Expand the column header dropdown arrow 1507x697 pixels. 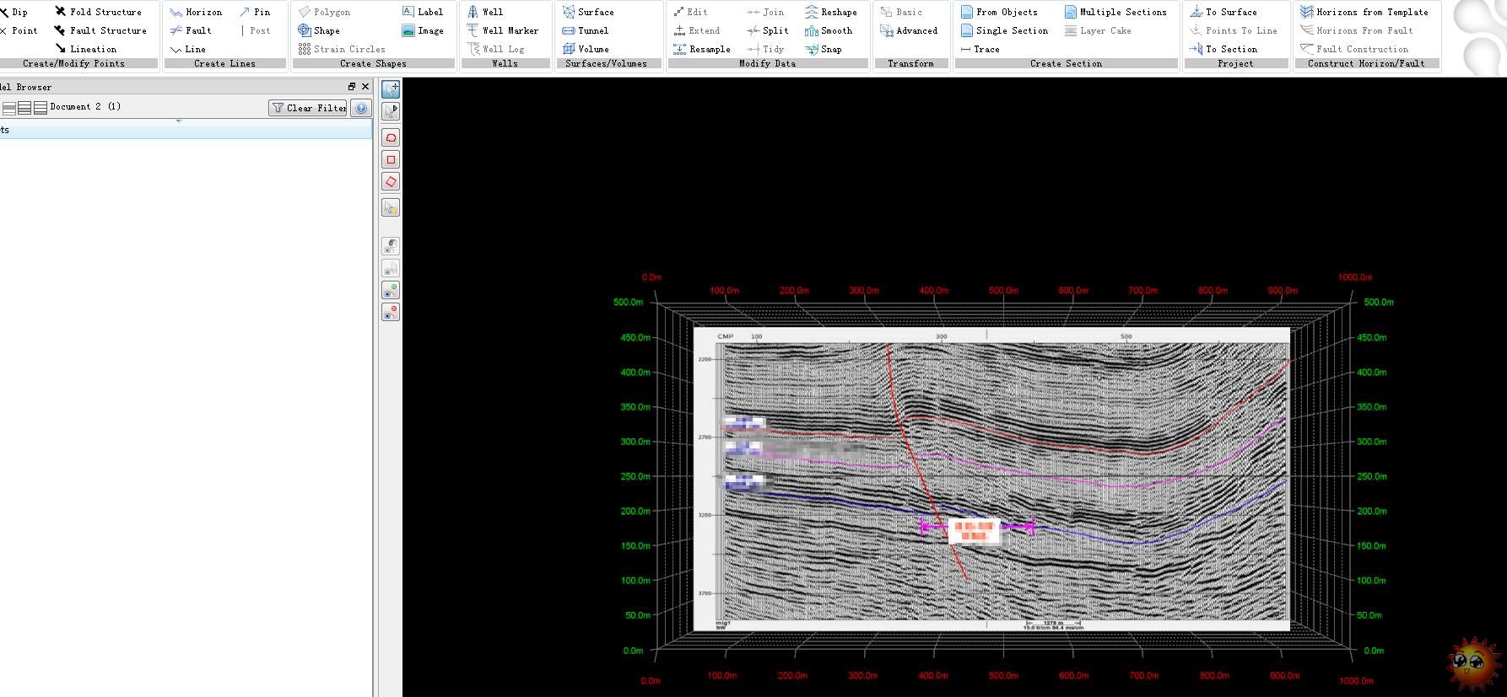(178, 121)
